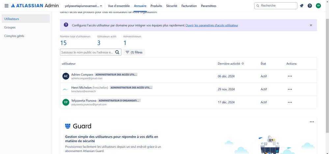Click the date 17 déc. 2024
Viewport: 329px width, 154px height.
click(x=226, y=102)
